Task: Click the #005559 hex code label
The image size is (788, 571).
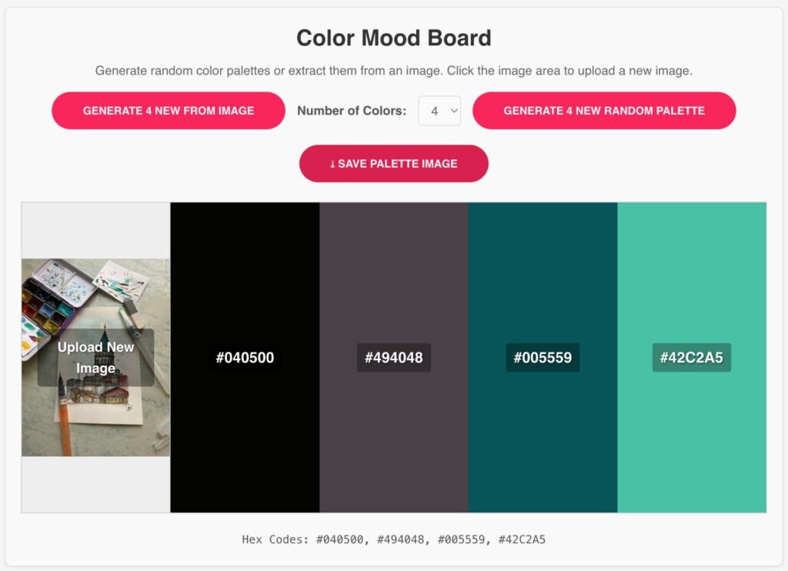Action: coord(543,358)
